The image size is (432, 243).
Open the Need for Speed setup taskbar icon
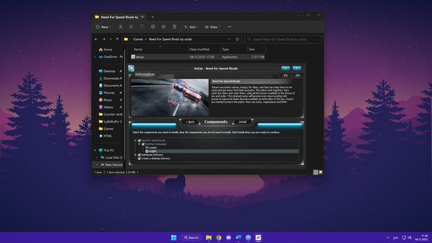pyautogui.click(x=258, y=238)
